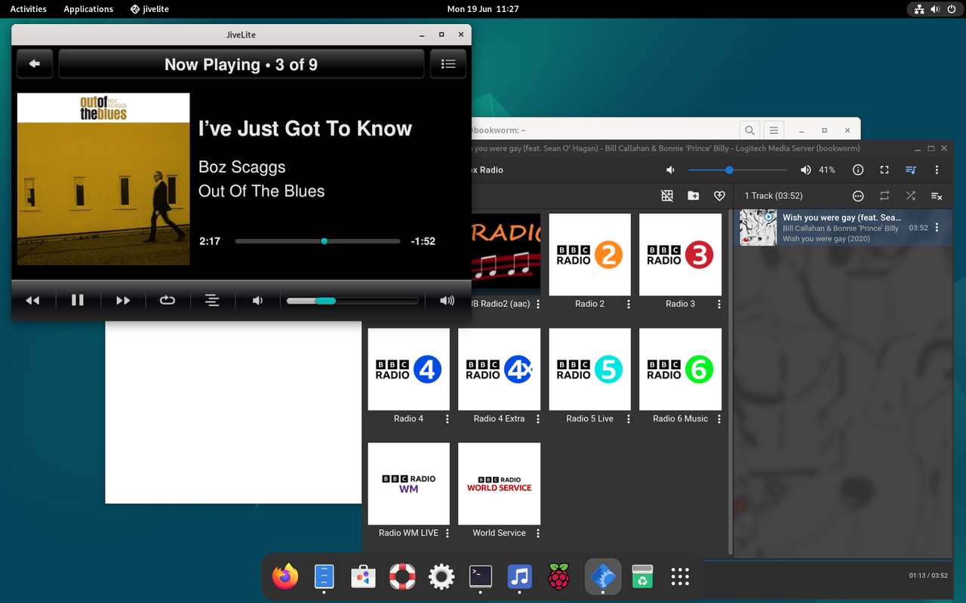Screen dimensions: 966x603
Task: Open Logitech Media Server main menu
Action: click(937, 170)
